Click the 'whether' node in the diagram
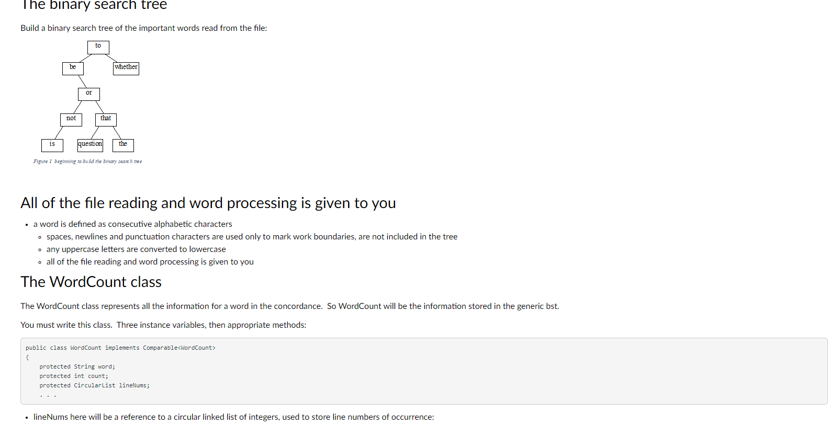This screenshot has width=831, height=425. point(126,68)
